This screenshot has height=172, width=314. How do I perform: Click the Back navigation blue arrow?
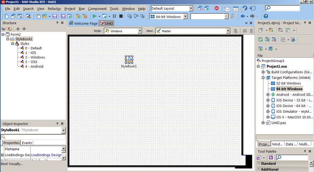pyautogui.click(x=243, y=16)
